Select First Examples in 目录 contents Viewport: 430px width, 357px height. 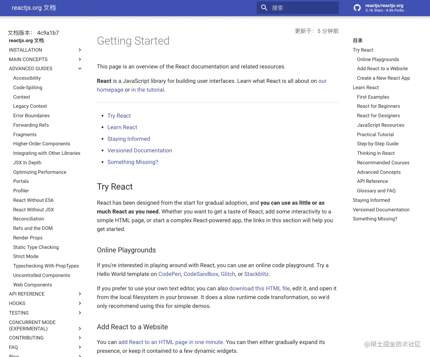coord(373,97)
